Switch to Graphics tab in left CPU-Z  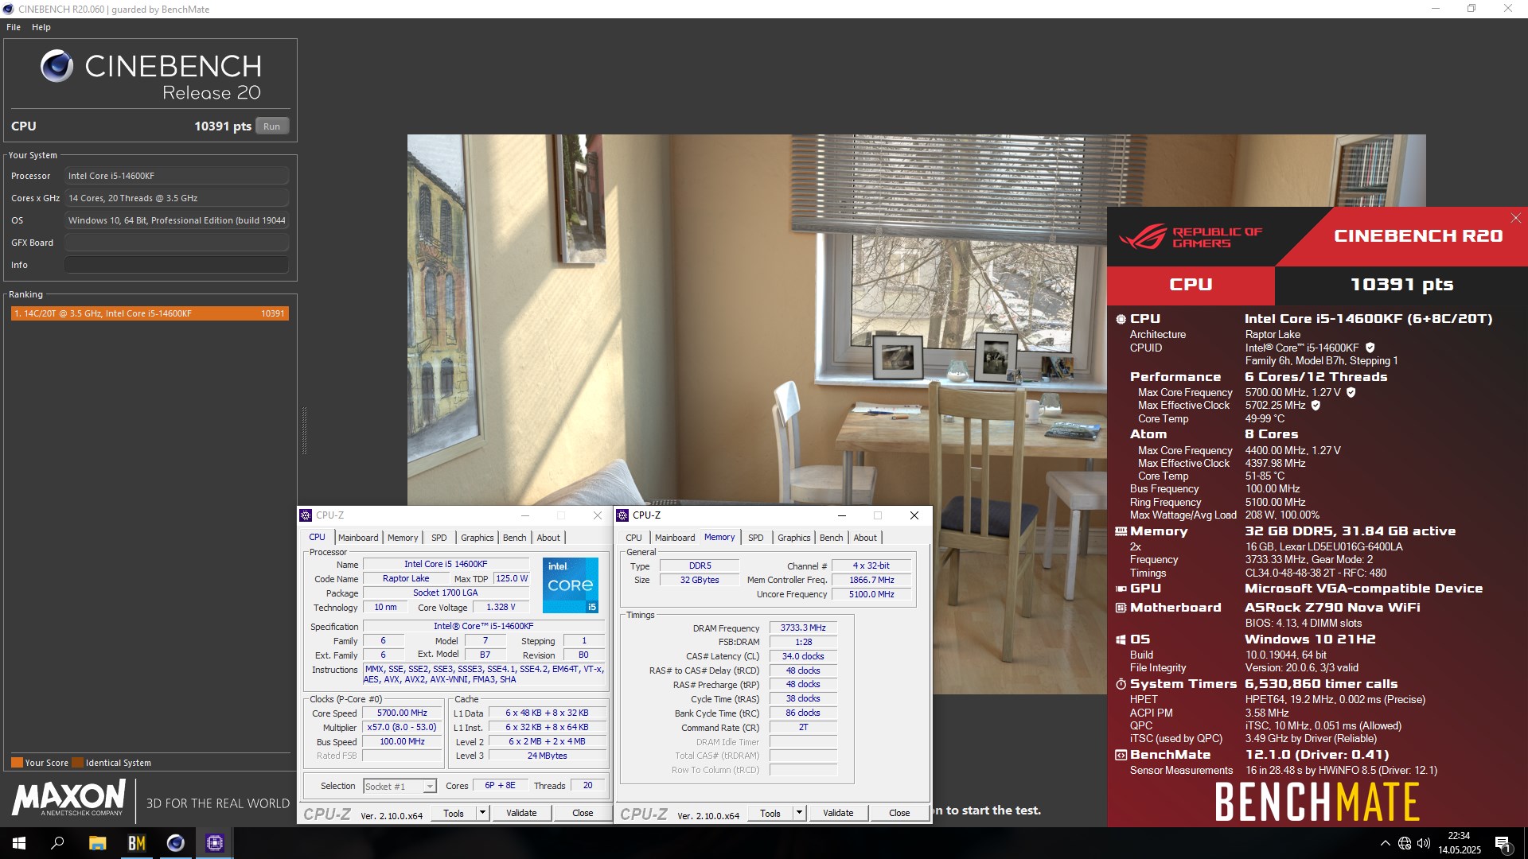point(477,538)
